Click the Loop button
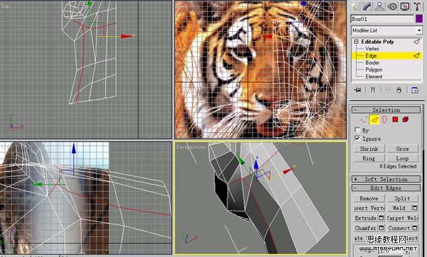Viewport: 427px width, 257px height. [x=403, y=158]
